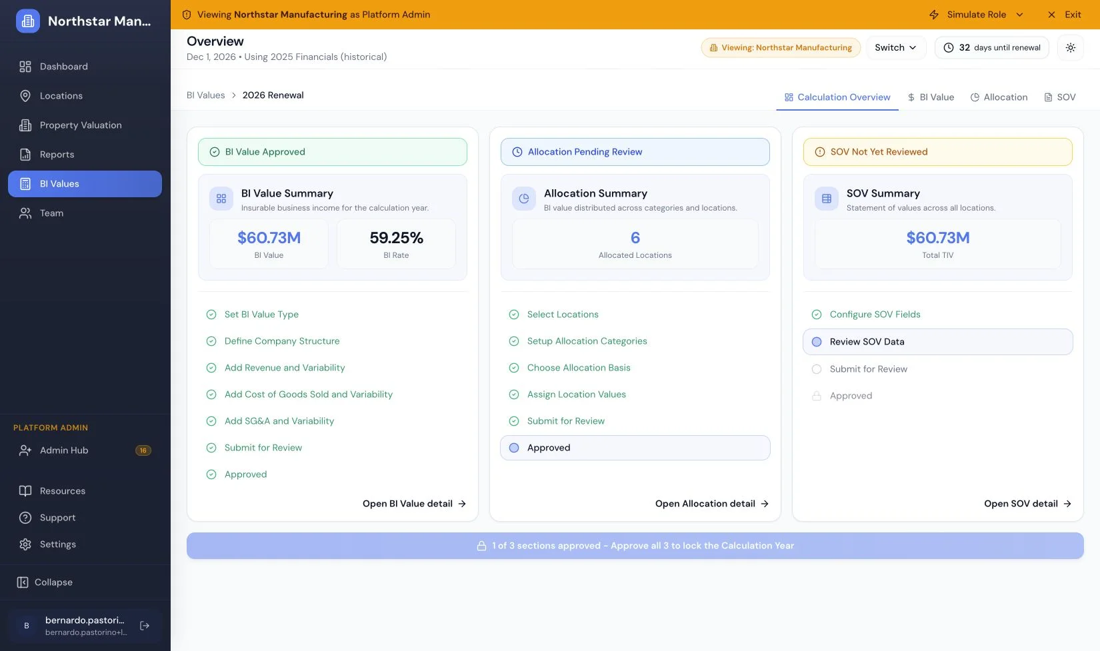Click the Dashboard grid icon in sidebar
The image size is (1100, 651).
(25, 67)
